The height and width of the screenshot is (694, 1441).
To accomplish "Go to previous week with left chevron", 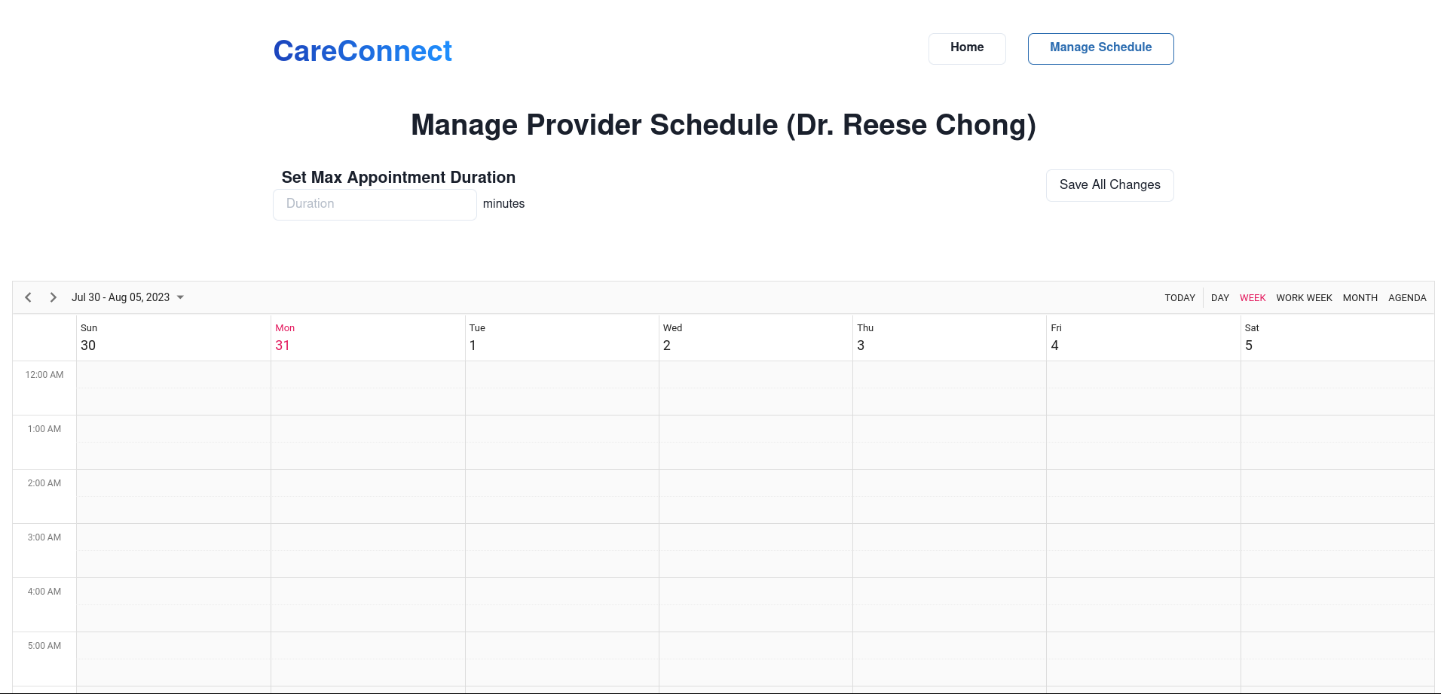I will click(29, 297).
